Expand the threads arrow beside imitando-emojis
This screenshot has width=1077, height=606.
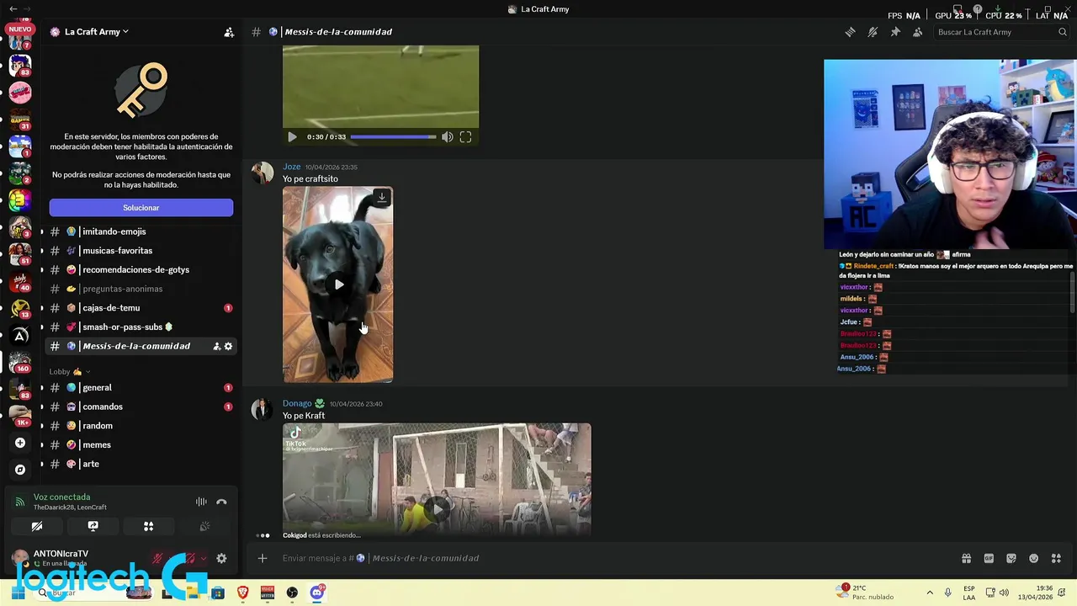tap(42, 231)
